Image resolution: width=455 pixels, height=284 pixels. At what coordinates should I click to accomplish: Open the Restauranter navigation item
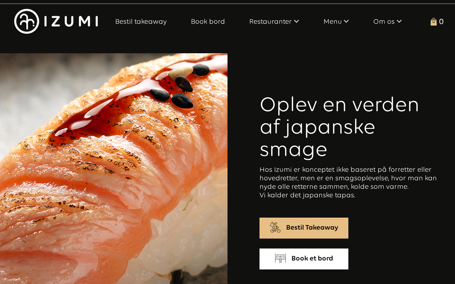click(271, 22)
